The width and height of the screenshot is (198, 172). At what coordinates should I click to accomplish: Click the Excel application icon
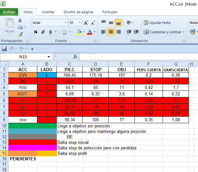pyautogui.click(x=3, y=3)
